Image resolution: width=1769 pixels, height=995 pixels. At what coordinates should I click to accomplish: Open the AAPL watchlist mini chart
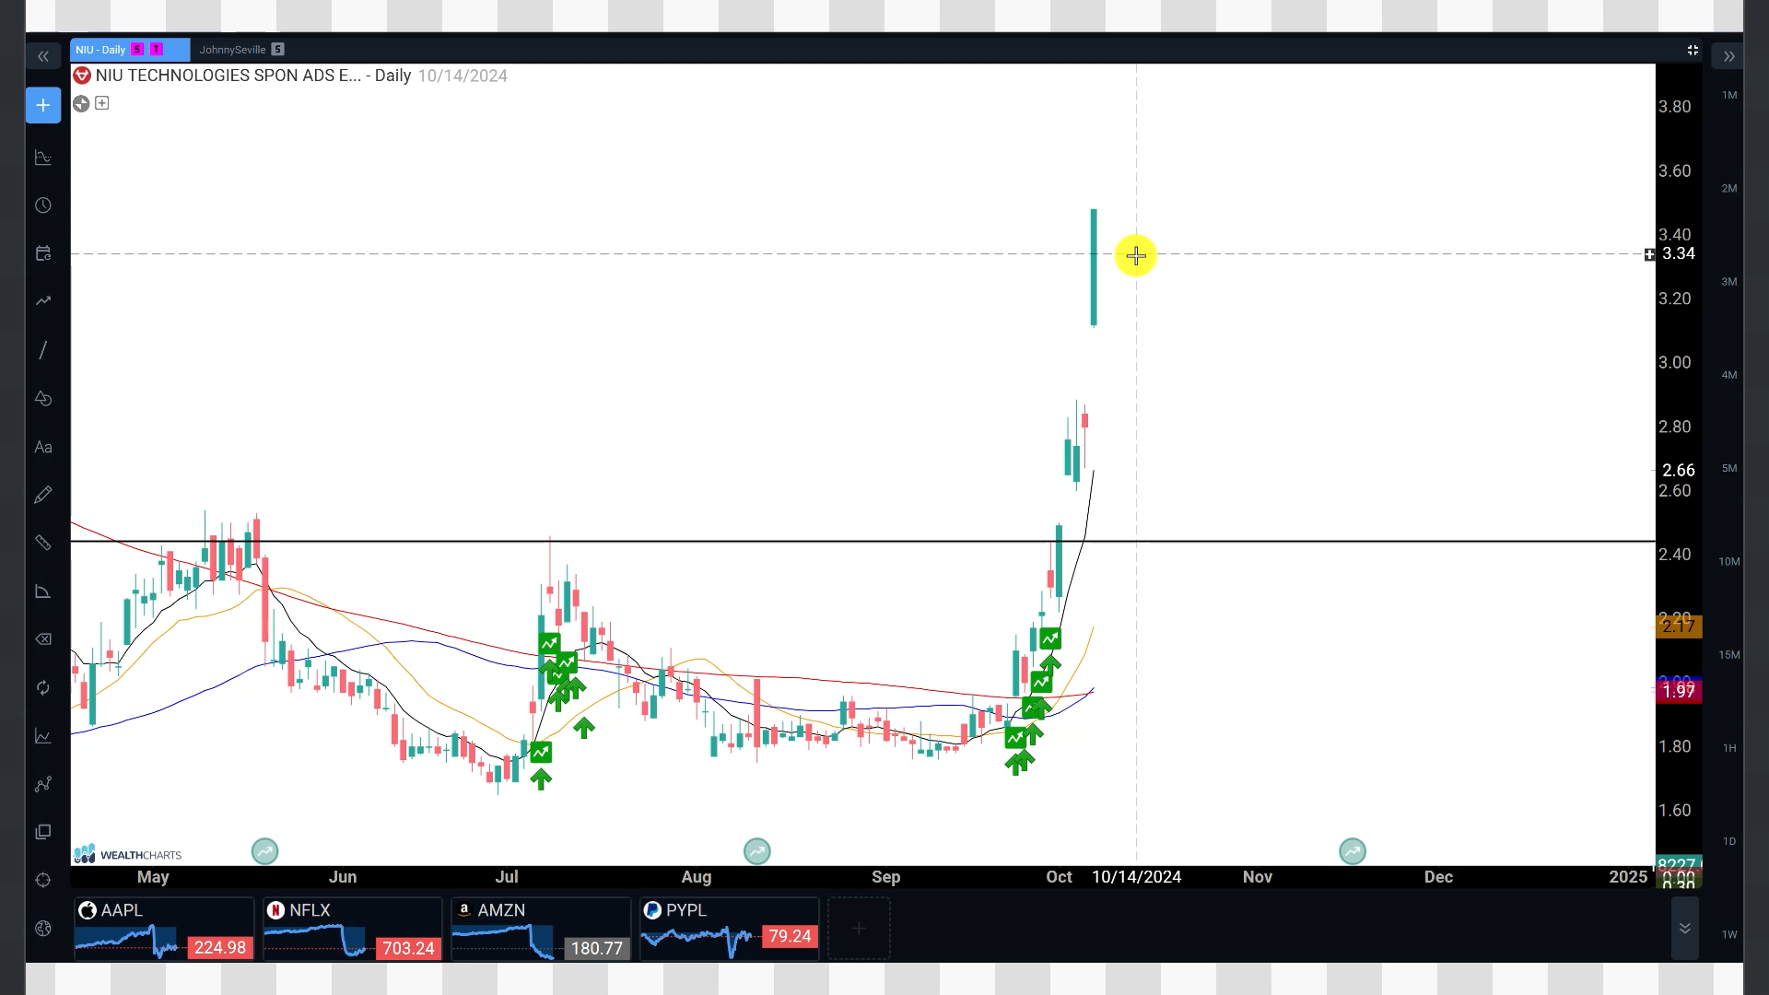coord(164,929)
